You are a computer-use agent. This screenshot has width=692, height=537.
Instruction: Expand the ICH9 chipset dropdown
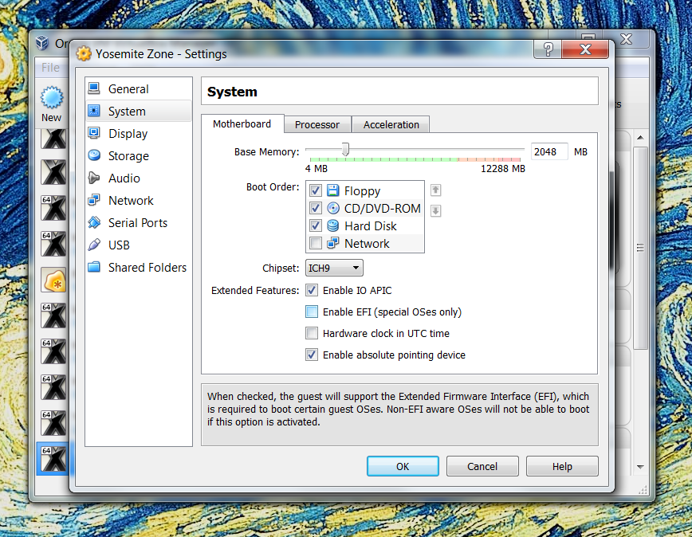(334, 268)
